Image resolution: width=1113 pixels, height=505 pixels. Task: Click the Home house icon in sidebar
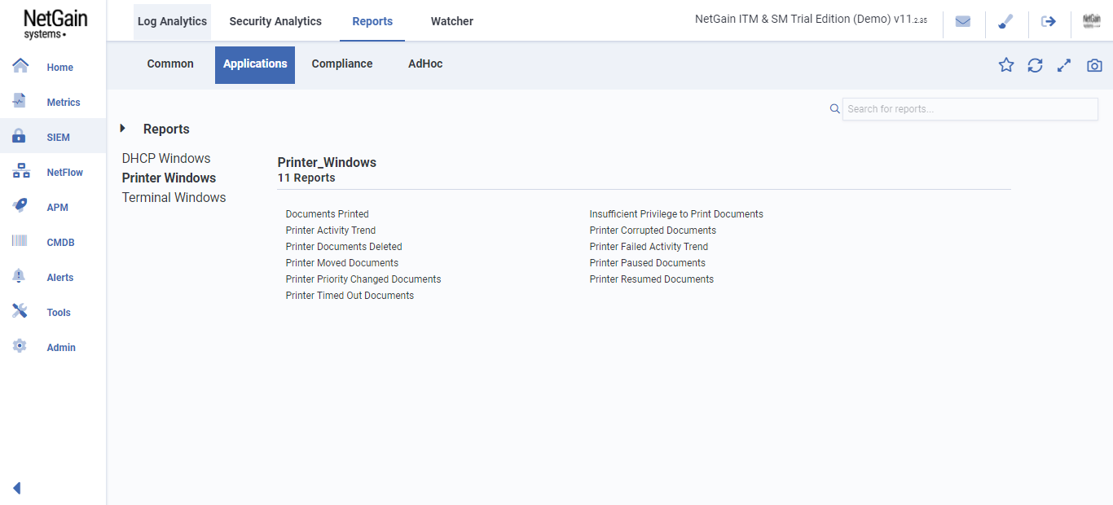point(20,66)
